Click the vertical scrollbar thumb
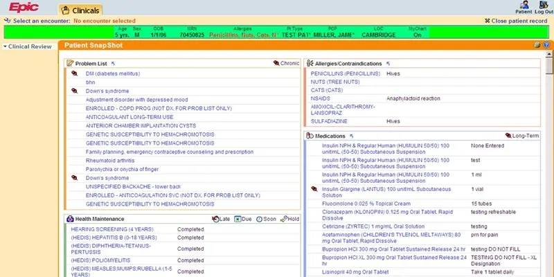554x277 pixels. 548,66
